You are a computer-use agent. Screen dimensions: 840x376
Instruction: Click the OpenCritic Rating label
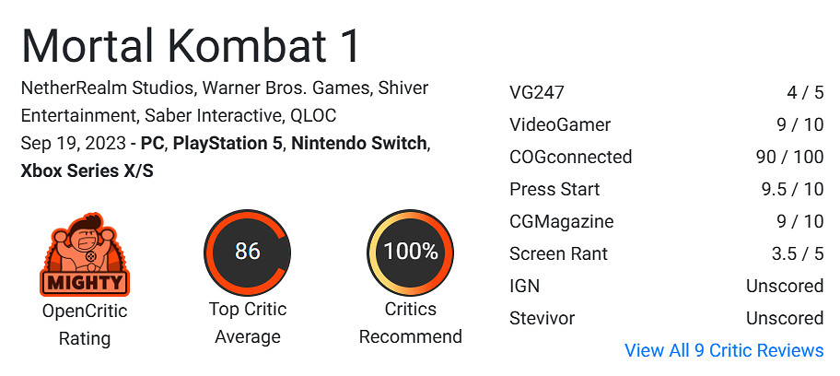(x=85, y=323)
